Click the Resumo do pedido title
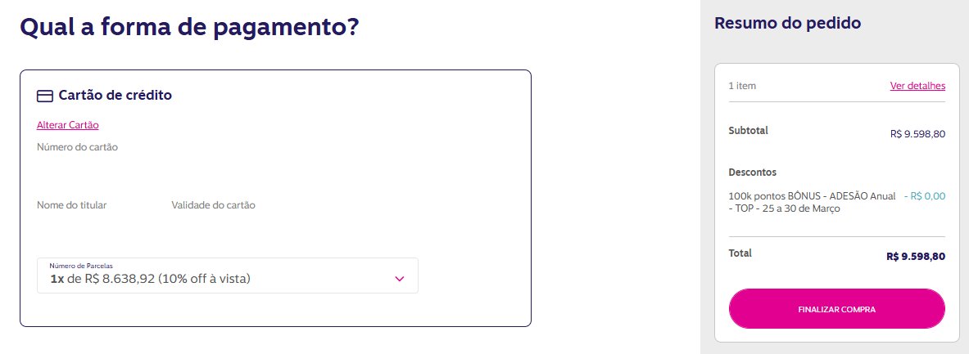This screenshot has height=354, width=969. point(787,24)
